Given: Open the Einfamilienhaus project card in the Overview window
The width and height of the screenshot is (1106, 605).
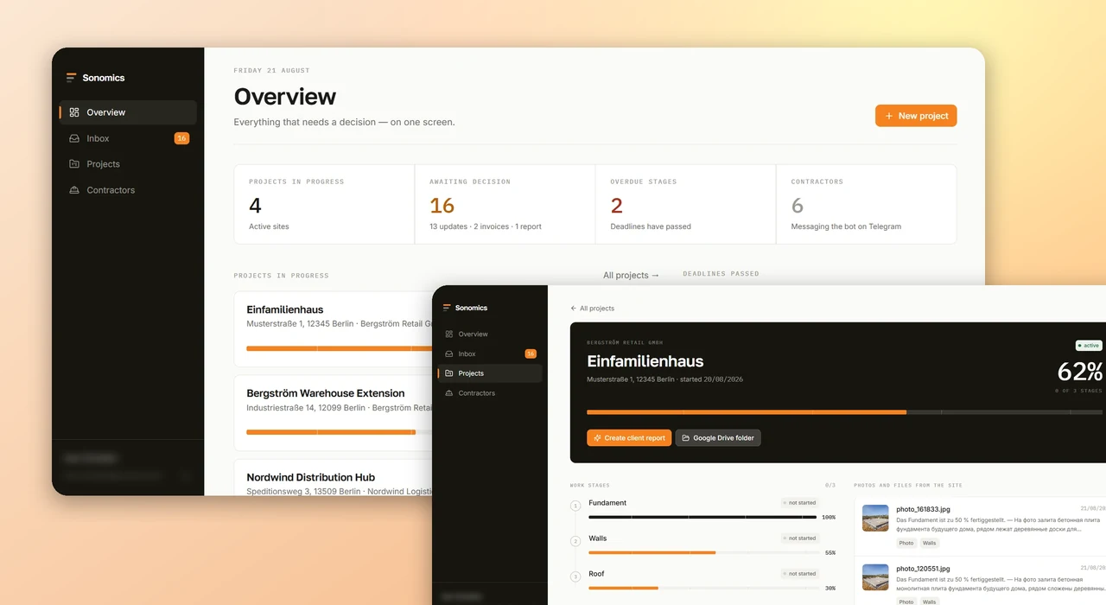Looking at the screenshot, I should tap(334, 328).
